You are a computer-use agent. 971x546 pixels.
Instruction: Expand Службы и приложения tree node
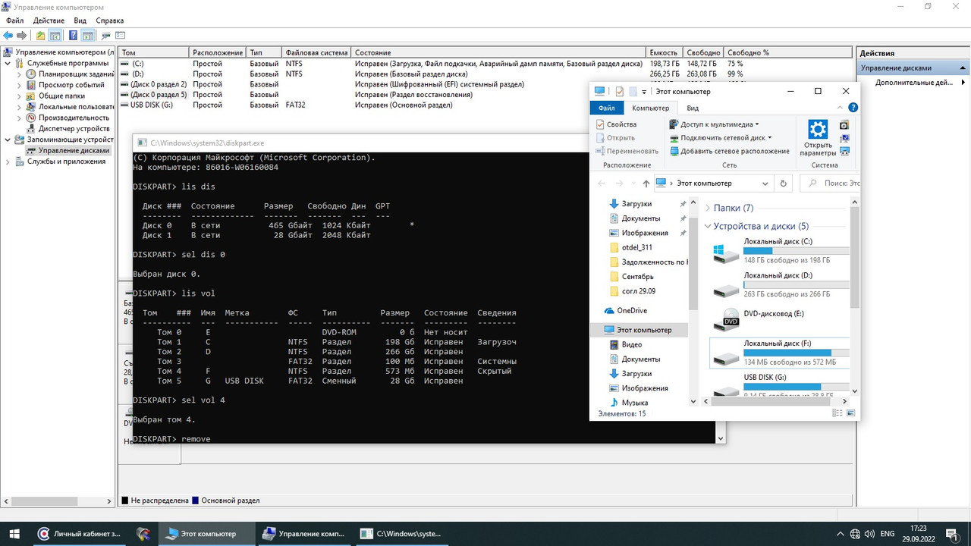(8, 162)
